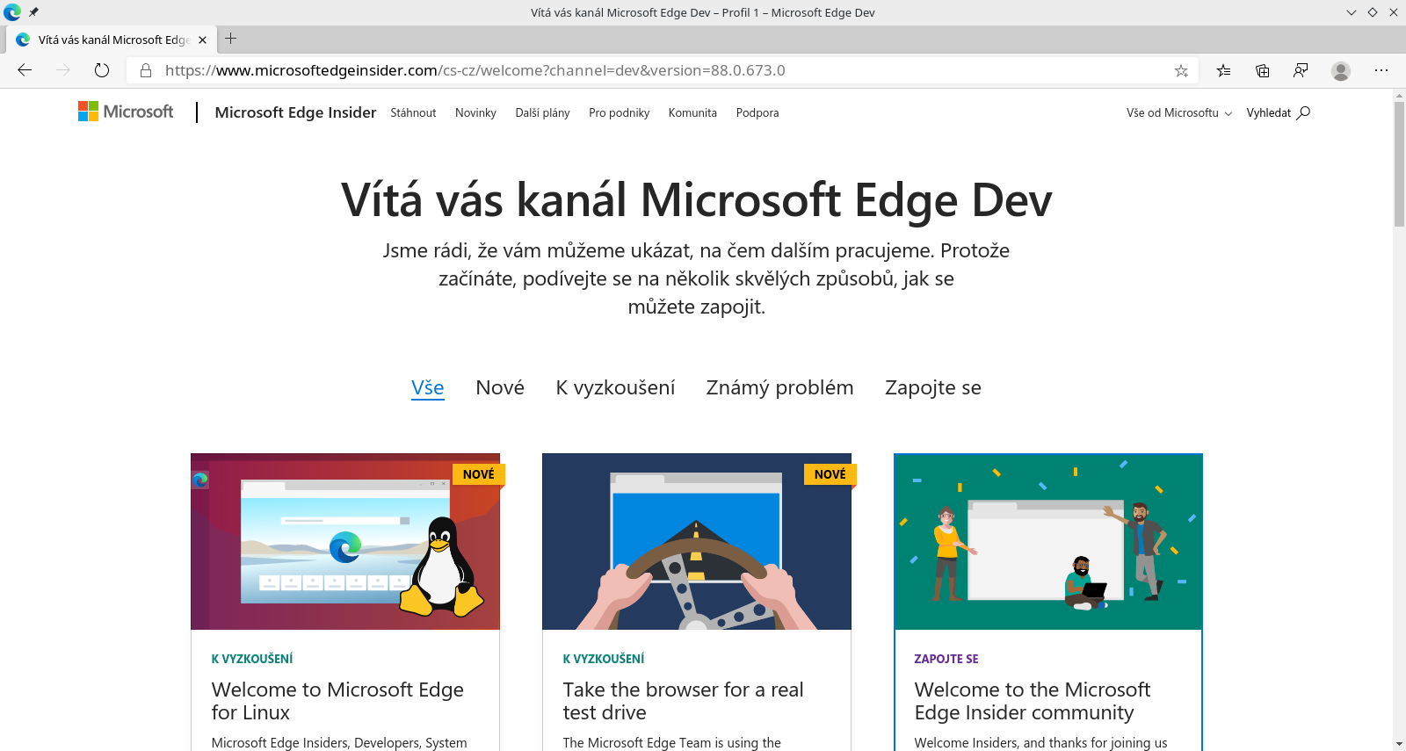Viewport: 1406px width, 751px height.
Task: Open the Linux penguin article thumbnail
Action: coord(345,541)
